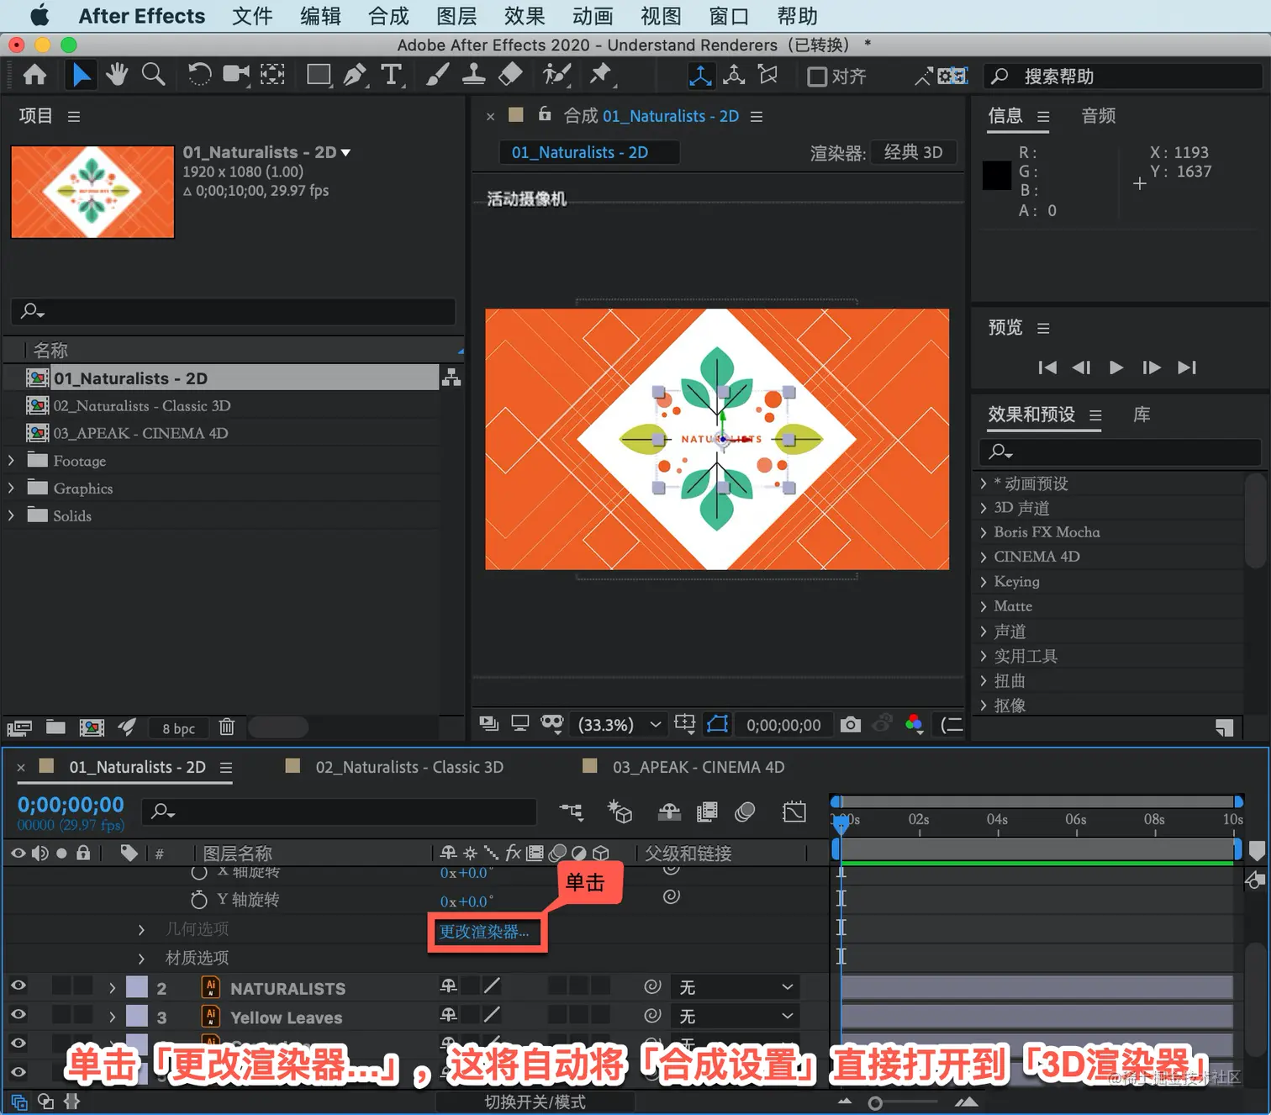Toggle Draft 3D mode in timeline
Screen dimensions: 1271x1115
[x=620, y=811]
